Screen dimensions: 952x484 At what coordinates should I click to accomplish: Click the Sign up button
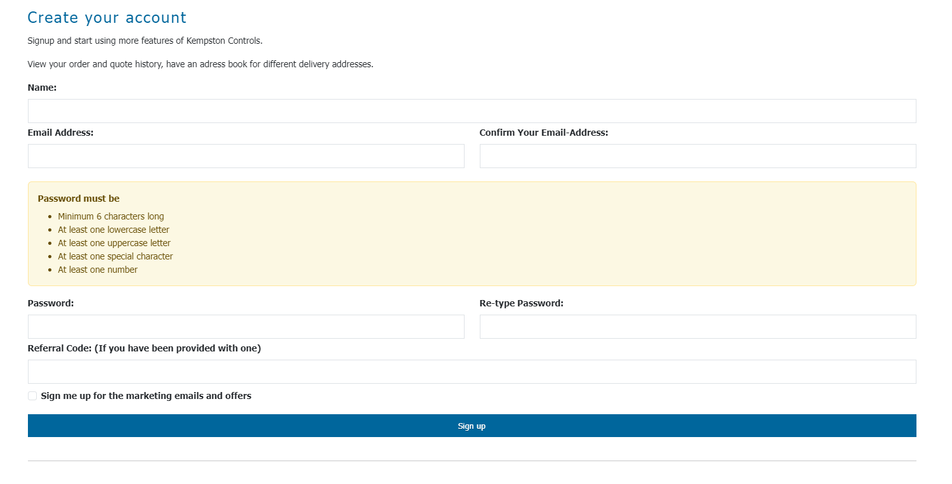[x=472, y=426]
